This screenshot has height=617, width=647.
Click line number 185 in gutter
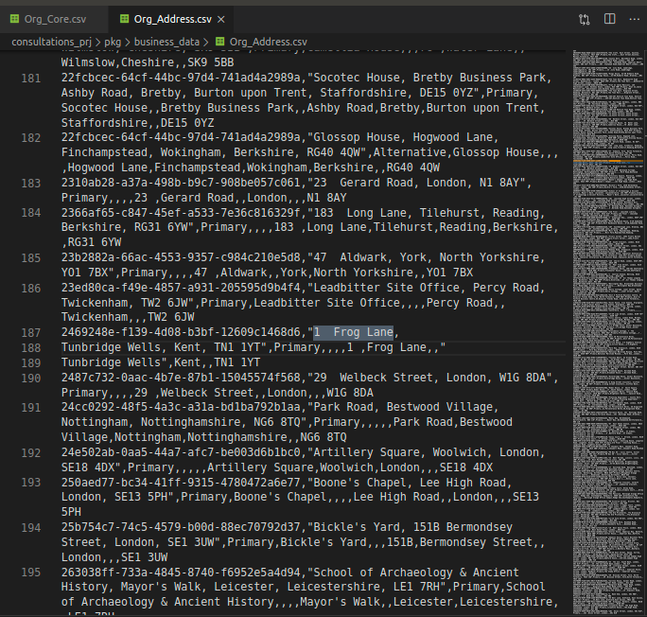(31, 258)
